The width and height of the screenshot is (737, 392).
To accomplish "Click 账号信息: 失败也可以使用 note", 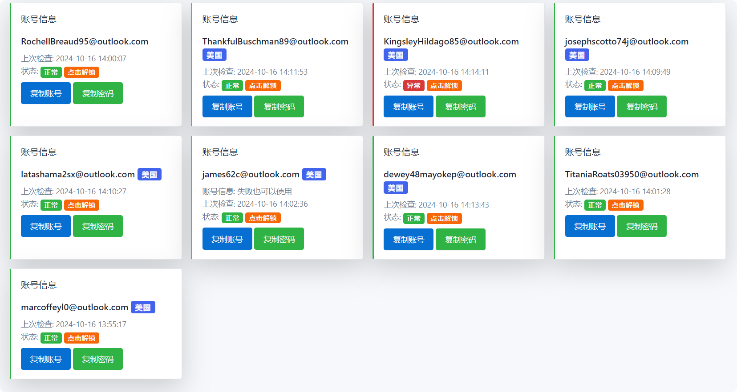I will tap(247, 192).
